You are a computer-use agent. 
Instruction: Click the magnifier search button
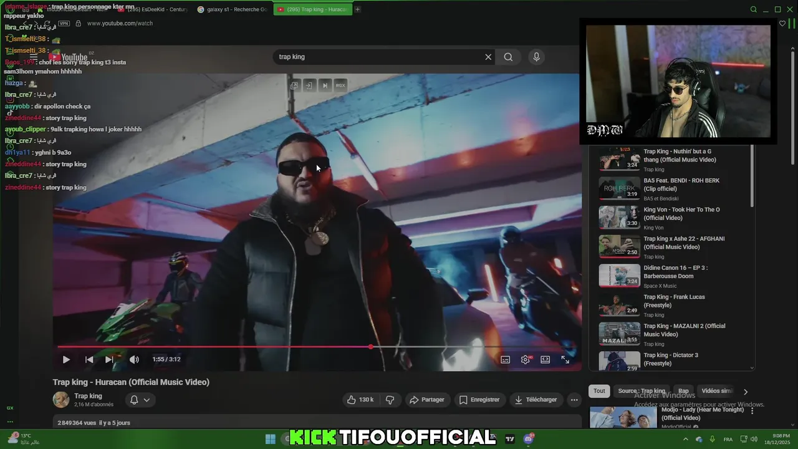508,57
